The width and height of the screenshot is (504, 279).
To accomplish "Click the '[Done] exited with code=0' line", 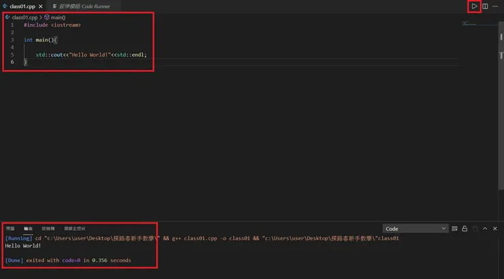I will (x=68, y=261).
